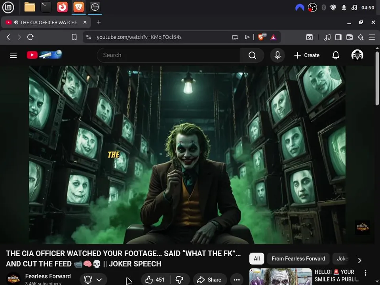This screenshot has height=285, width=380.
Task: Open the Terminal from the panel
Action: 46,7
